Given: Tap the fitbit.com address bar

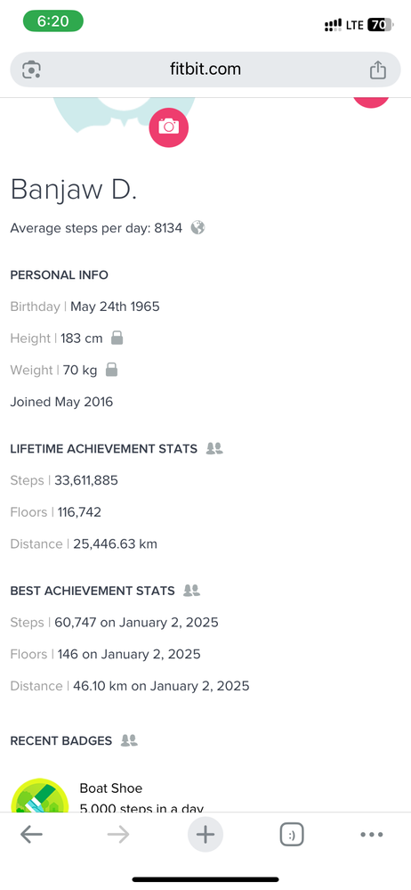Looking at the screenshot, I should [x=205, y=69].
